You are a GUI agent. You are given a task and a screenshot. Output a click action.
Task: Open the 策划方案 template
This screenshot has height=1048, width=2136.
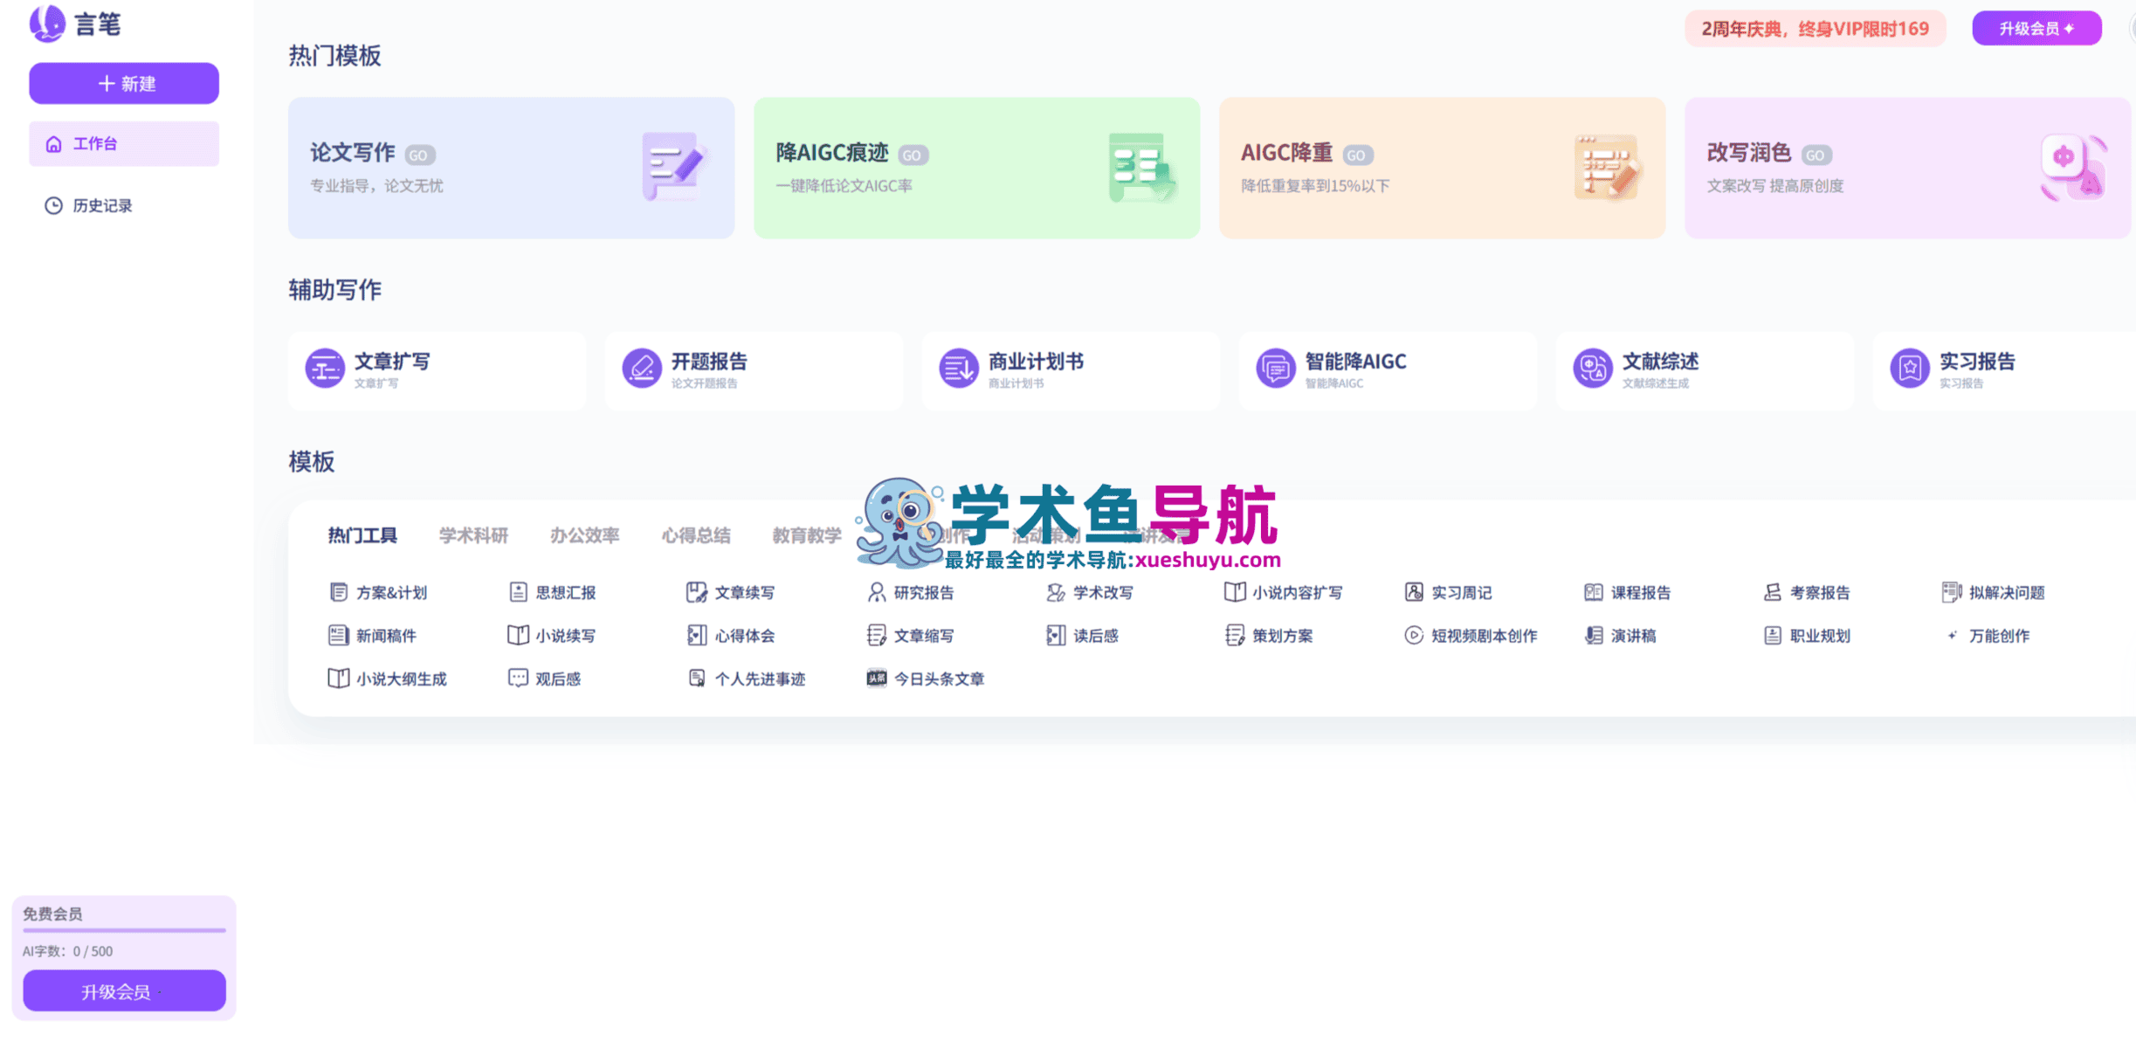pyautogui.click(x=1270, y=636)
